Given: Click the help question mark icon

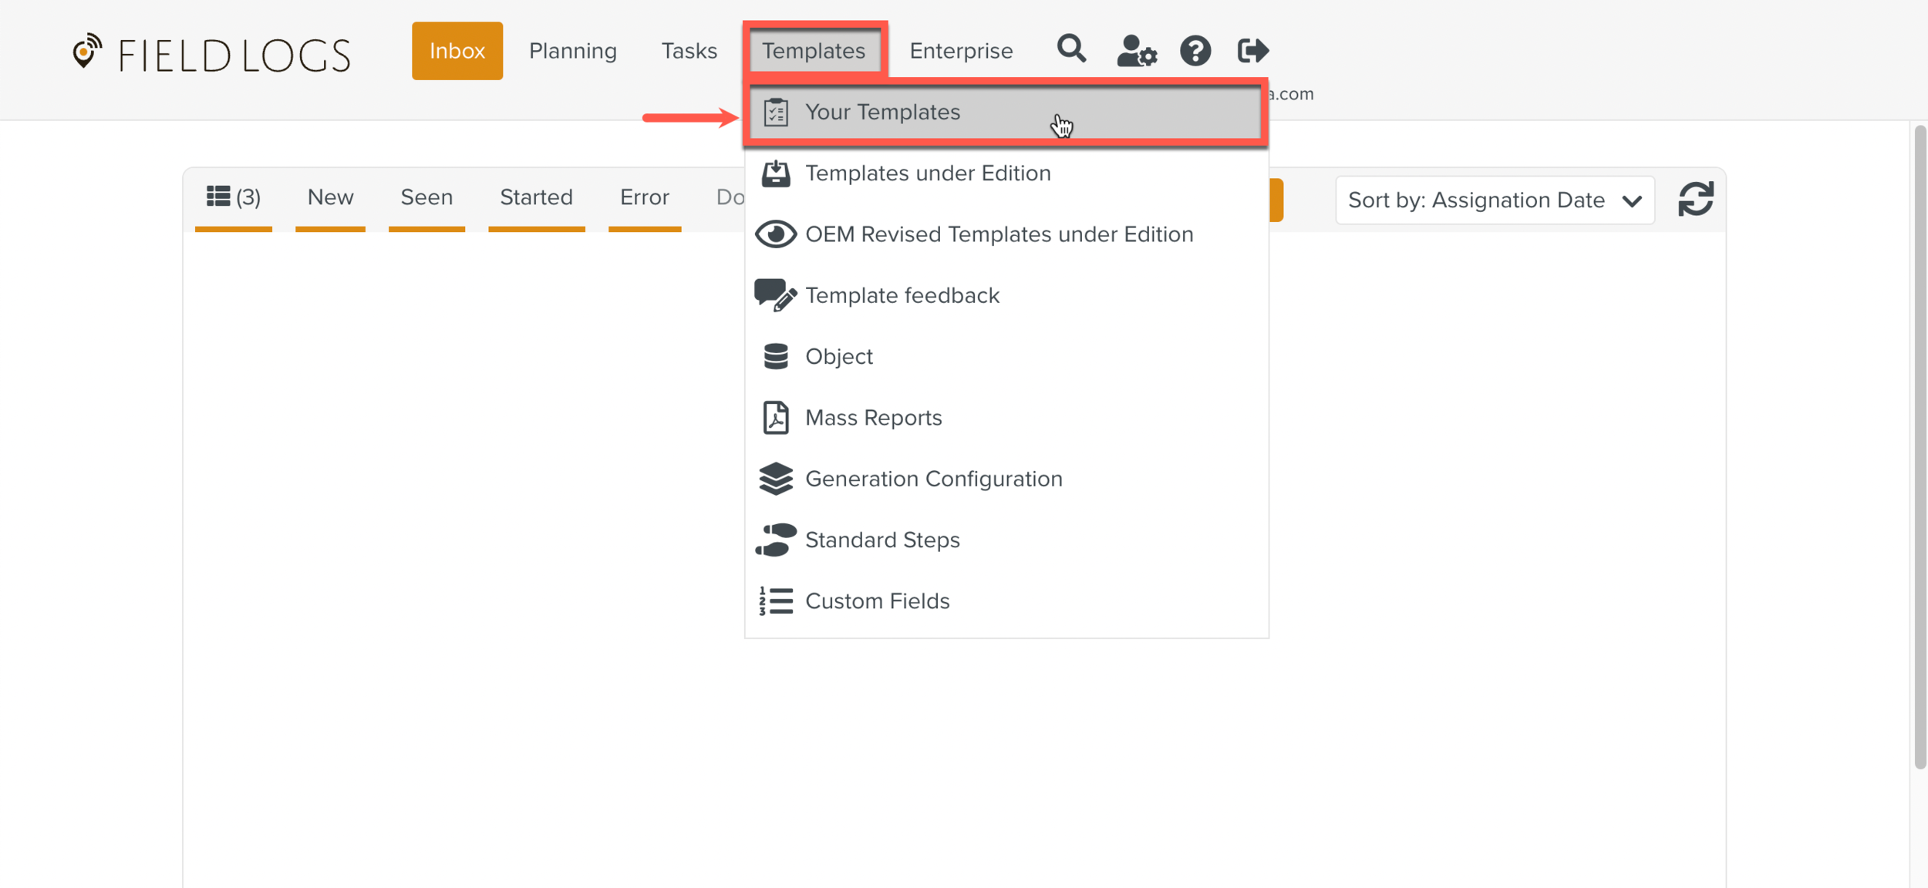Looking at the screenshot, I should [x=1195, y=52].
